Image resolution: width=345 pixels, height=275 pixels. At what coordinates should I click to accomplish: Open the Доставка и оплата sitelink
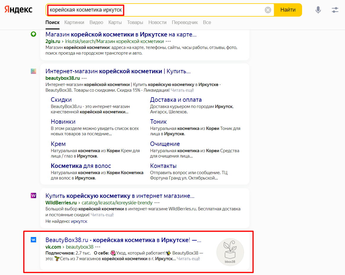176,100
